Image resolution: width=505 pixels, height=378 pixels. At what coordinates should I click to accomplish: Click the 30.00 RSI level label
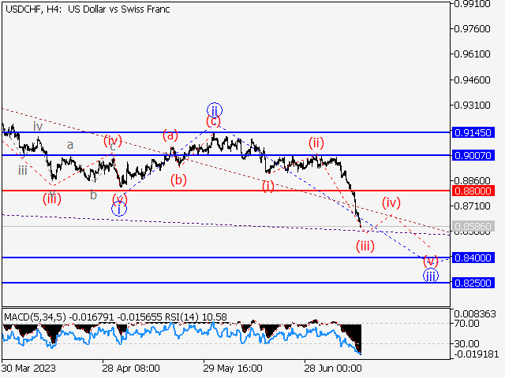pyautogui.click(x=466, y=344)
